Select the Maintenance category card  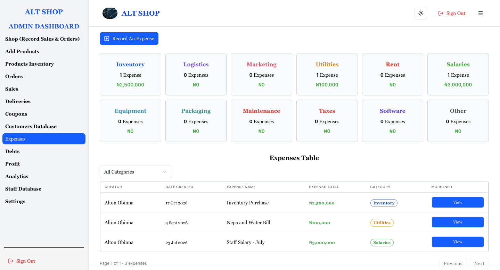261,121
